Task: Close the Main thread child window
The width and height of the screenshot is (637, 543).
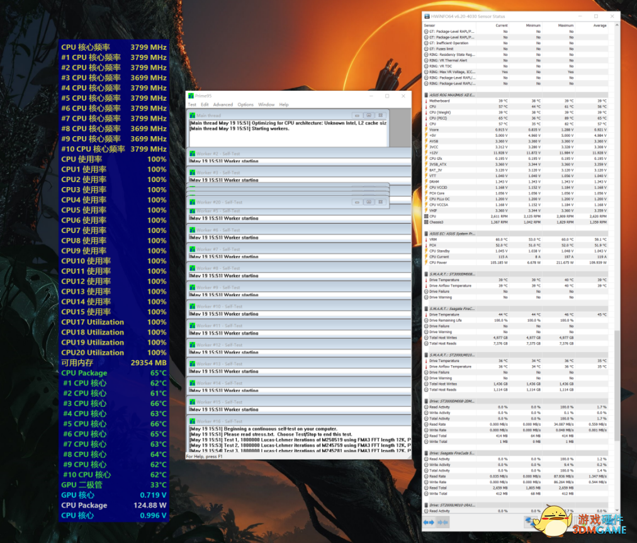Action: point(381,115)
